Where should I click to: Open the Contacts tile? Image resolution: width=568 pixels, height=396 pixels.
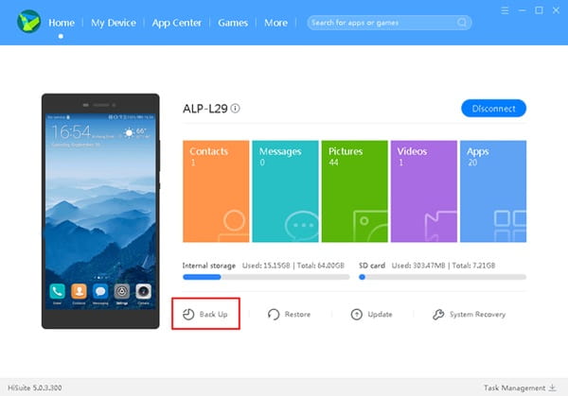(215, 192)
